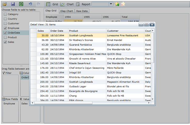
Task: Click the detail view vertical scrollbar down arrow
Action: pyautogui.click(x=152, y=99)
